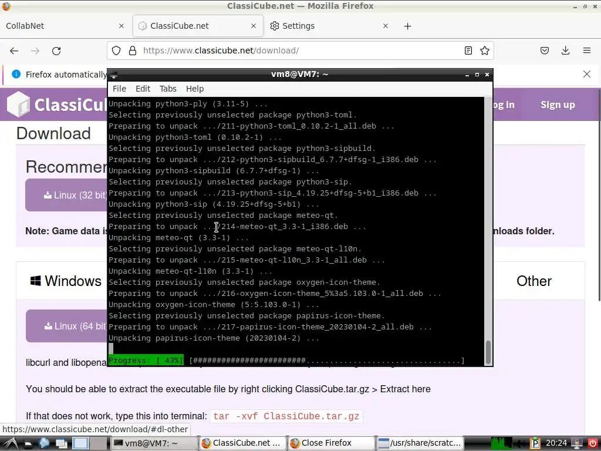Click Sign up on ClassiCube site
The image size is (601, 451).
(x=558, y=105)
